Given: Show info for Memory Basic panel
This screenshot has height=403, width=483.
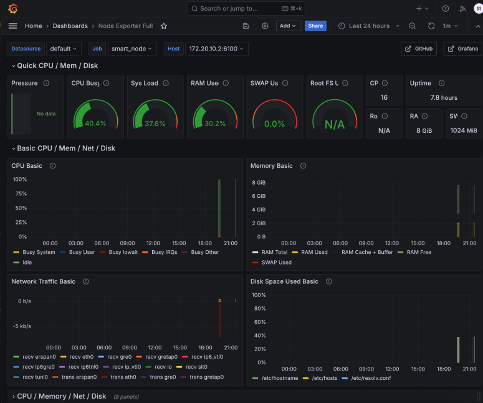Looking at the screenshot, I should [303, 165].
